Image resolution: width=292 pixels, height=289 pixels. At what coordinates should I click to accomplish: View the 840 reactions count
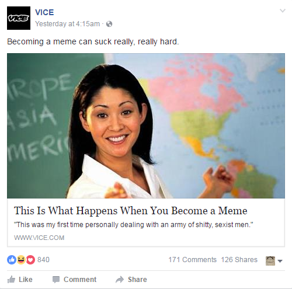click(x=43, y=260)
